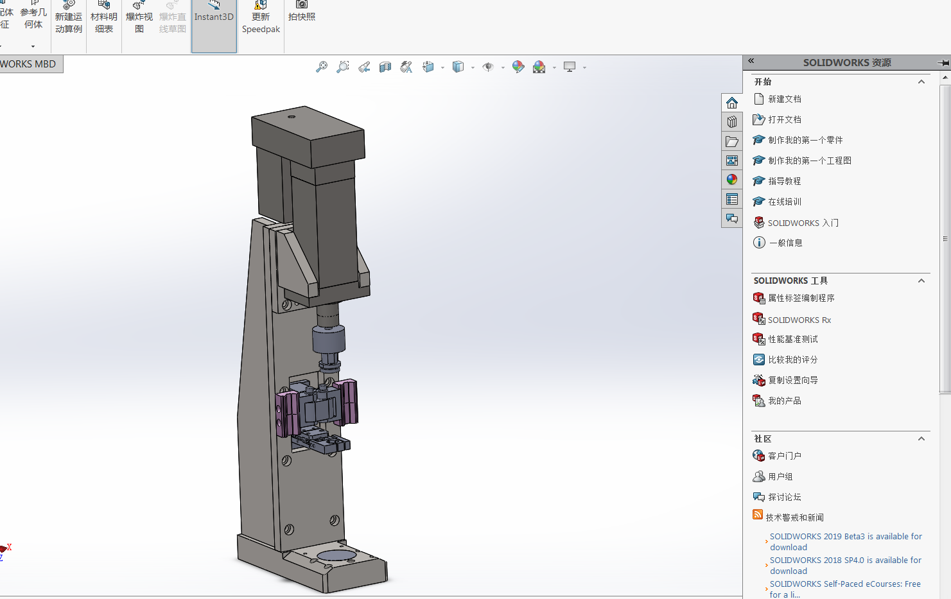Open the Appearances color ball side tab
The width and height of the screenshot is (951, 599).
[x=732, y=180]
